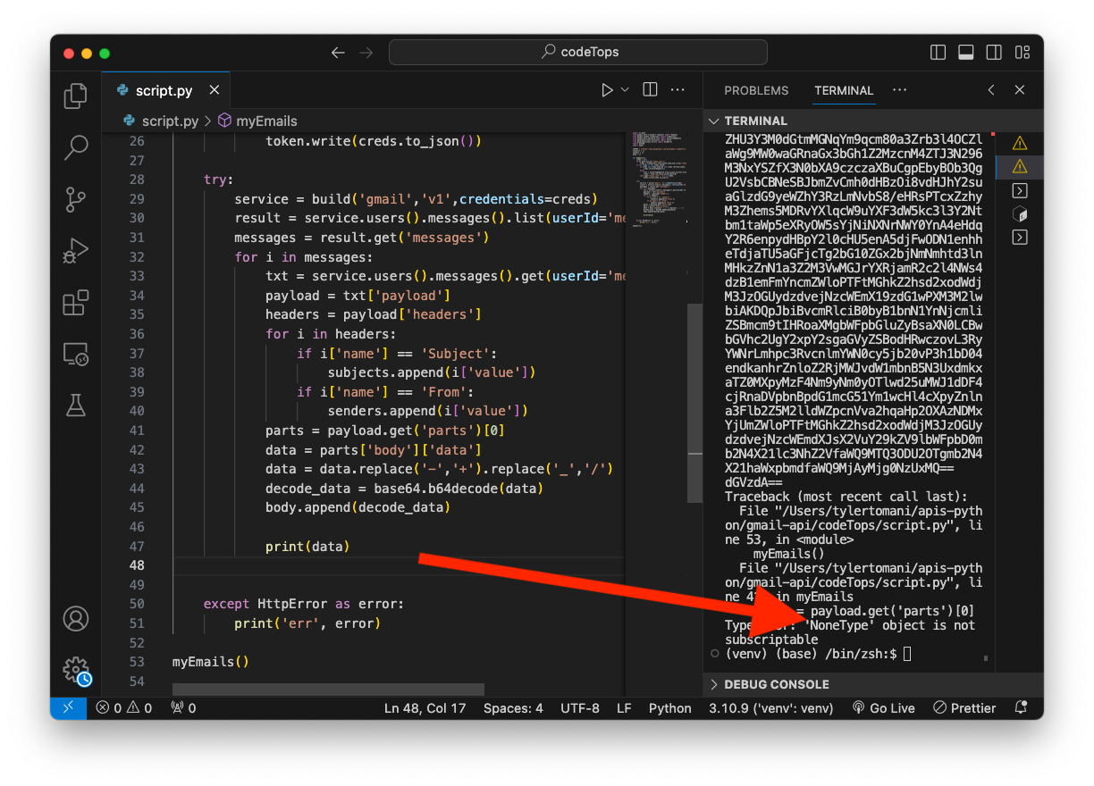Open the Source Control view
This screenshot has height=786, width=1094.
coord(76,199)
